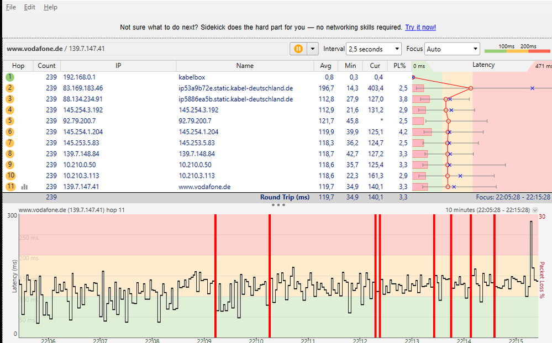Click the 100ms 200ms latency color scale
This screenshot has width=552, height=343.
pyautogui.click(x=517, y=49)
